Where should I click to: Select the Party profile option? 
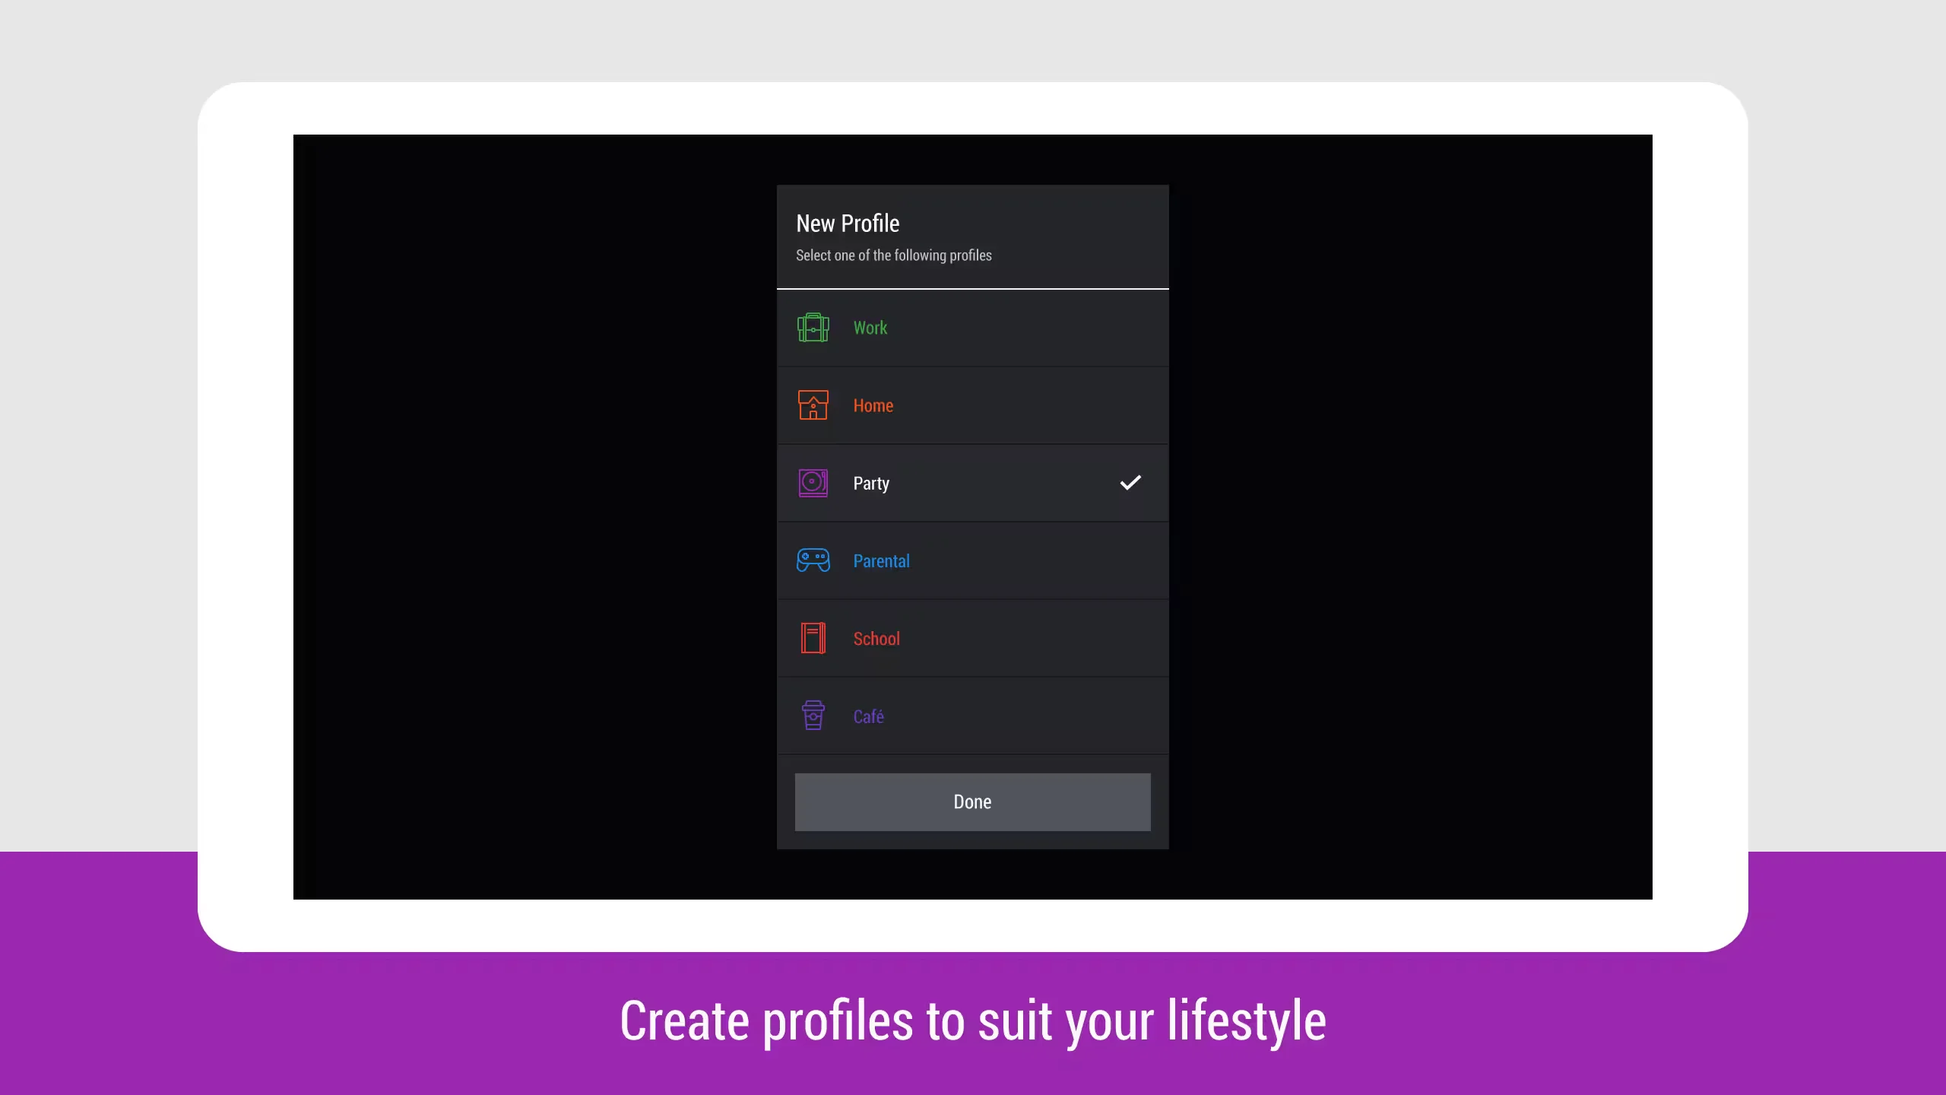(x=971, y=481)
